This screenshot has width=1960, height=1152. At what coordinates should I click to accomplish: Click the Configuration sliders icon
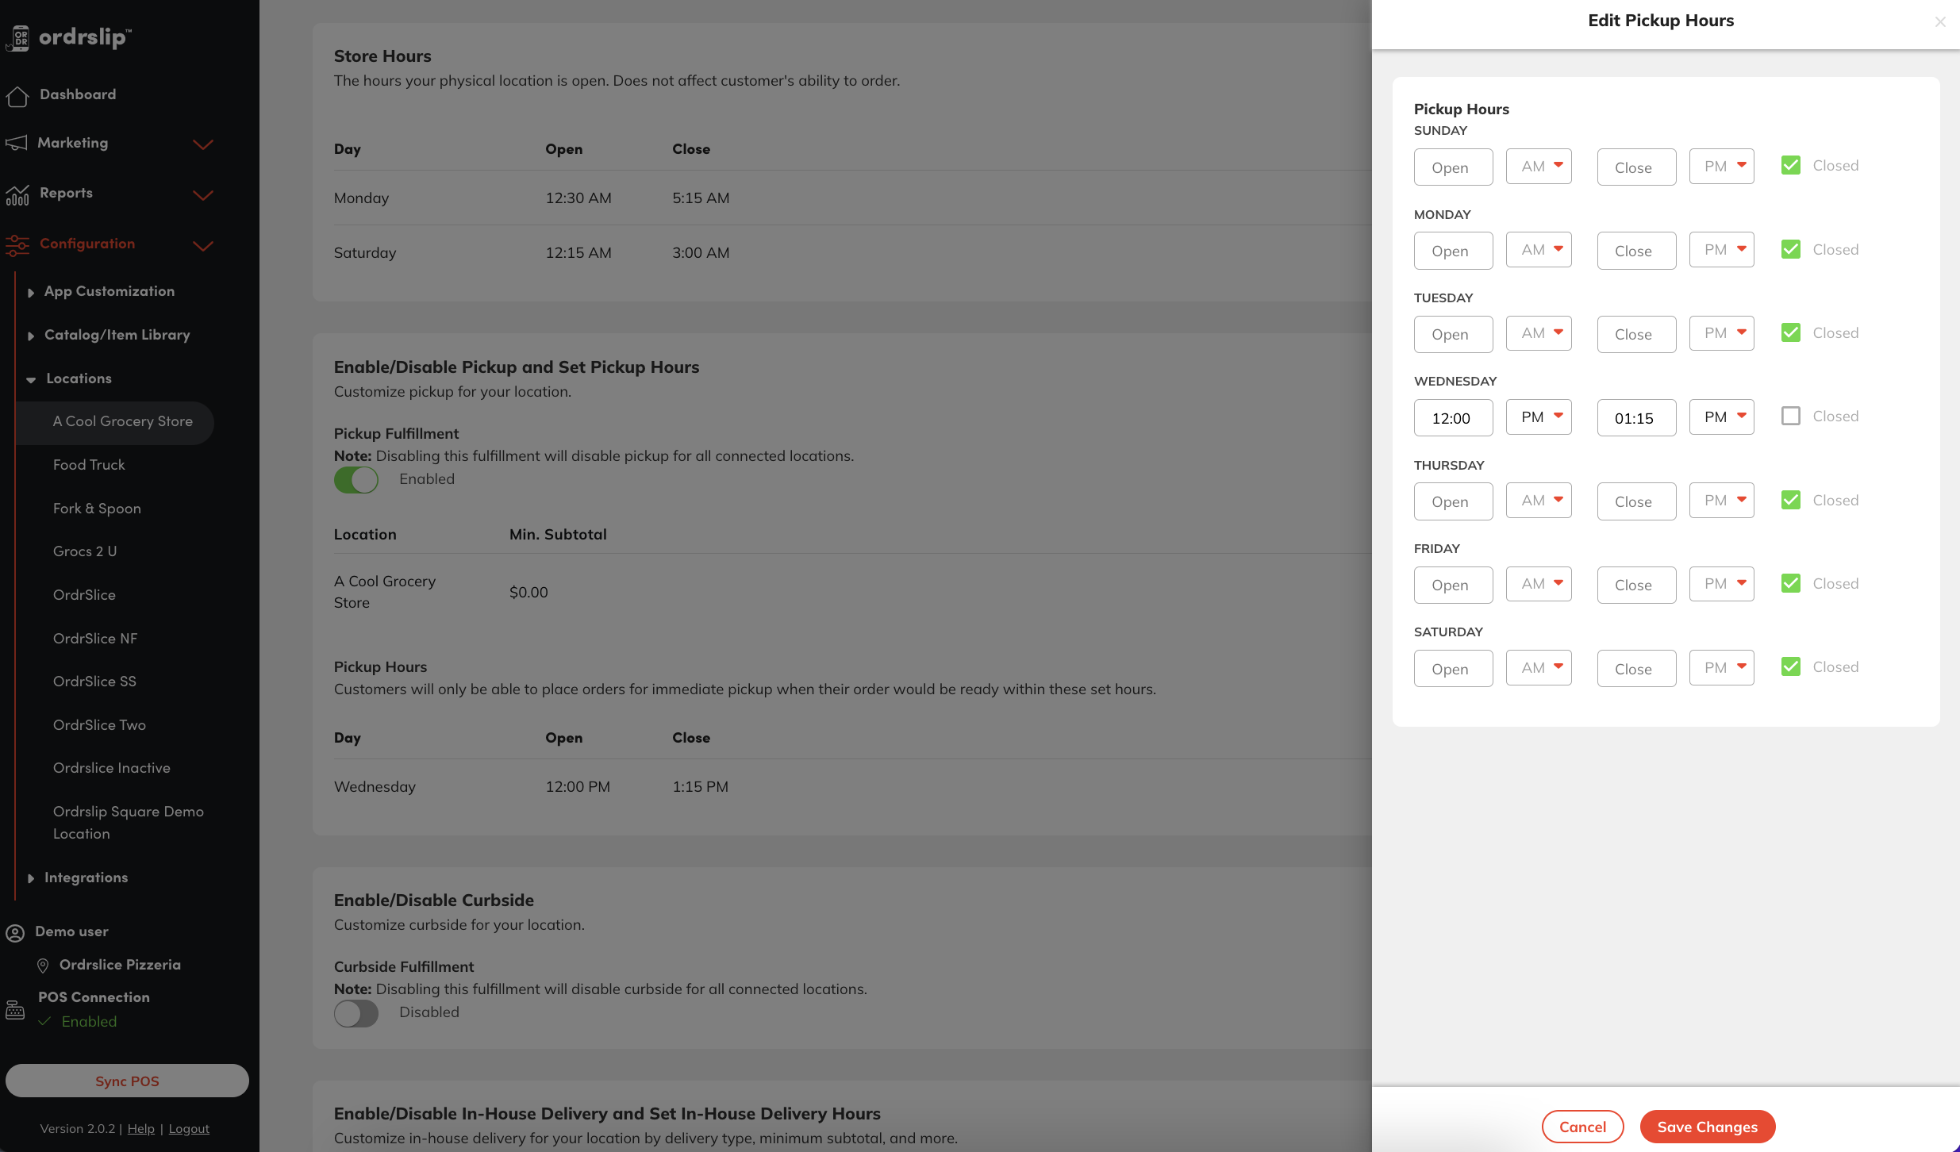tap(17, 245)
